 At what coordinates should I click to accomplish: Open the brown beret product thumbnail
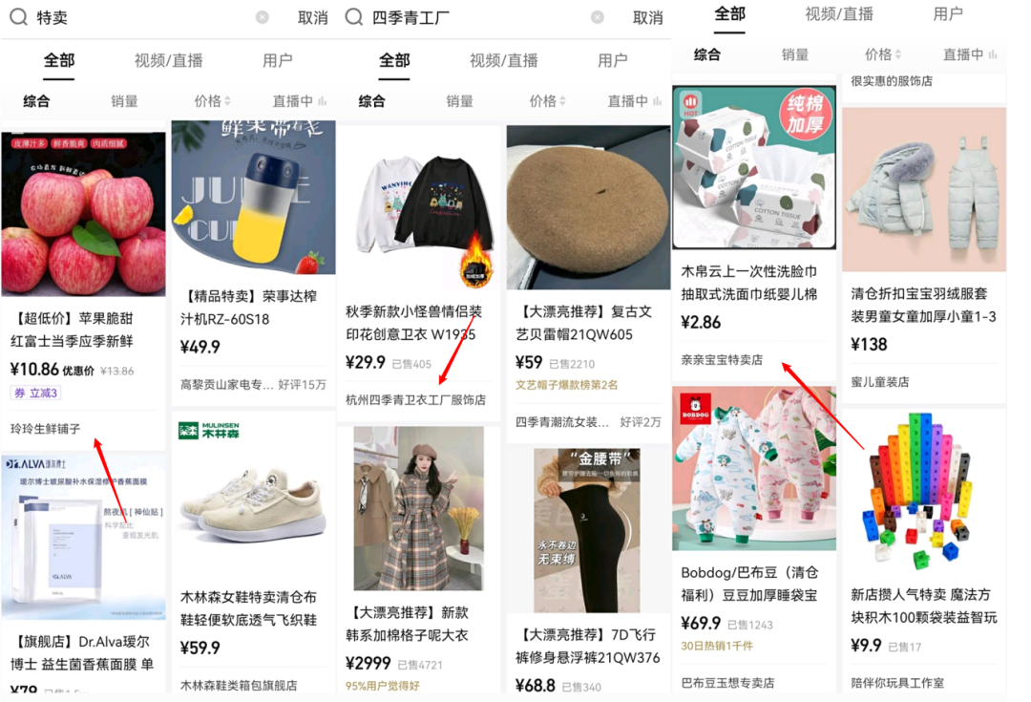588,207
